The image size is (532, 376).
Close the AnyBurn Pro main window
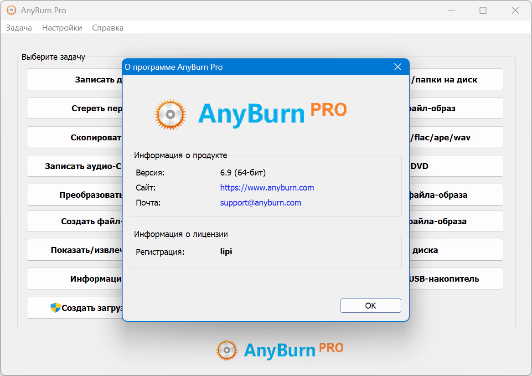coord(515,10)
